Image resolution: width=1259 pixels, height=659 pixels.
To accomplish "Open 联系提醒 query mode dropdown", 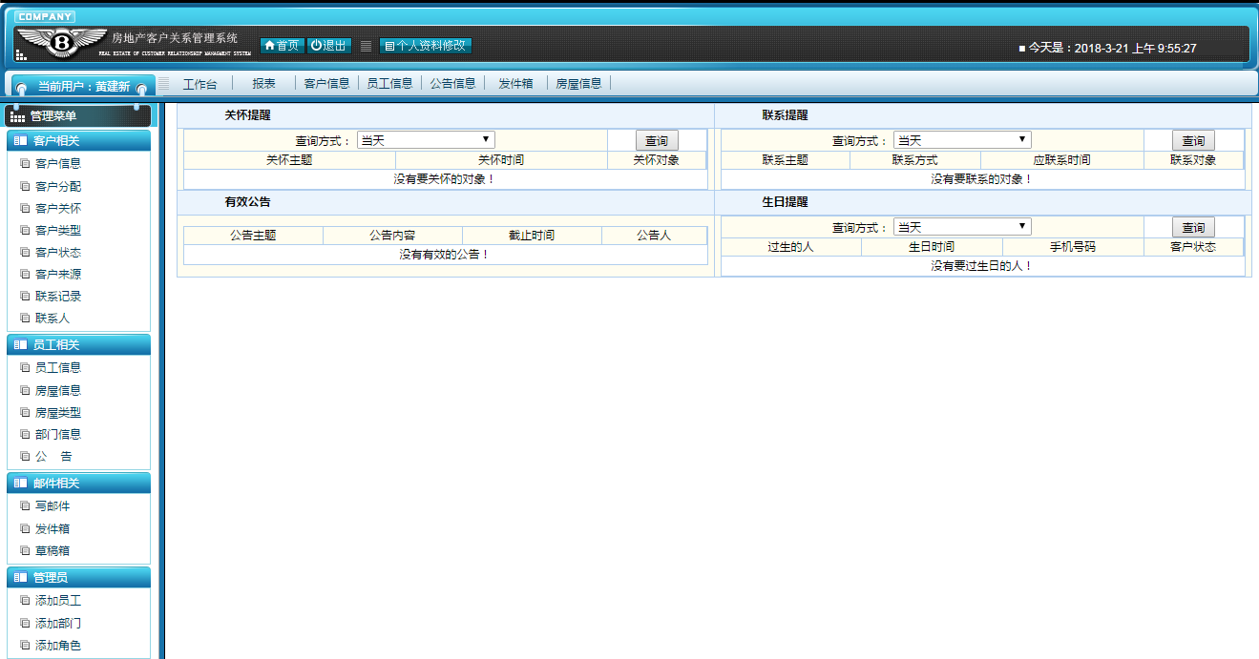I will (963, 140).
